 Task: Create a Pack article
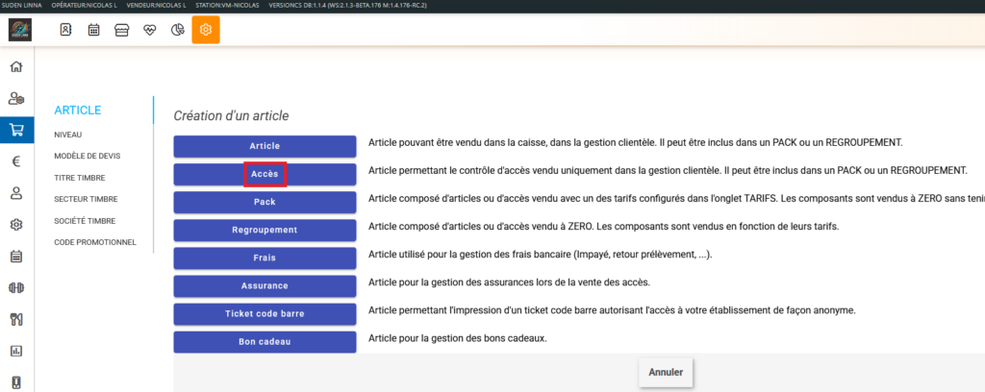[265, 202]
